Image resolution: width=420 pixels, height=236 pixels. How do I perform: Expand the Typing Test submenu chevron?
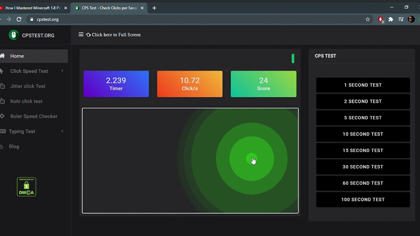click(62, 131)
